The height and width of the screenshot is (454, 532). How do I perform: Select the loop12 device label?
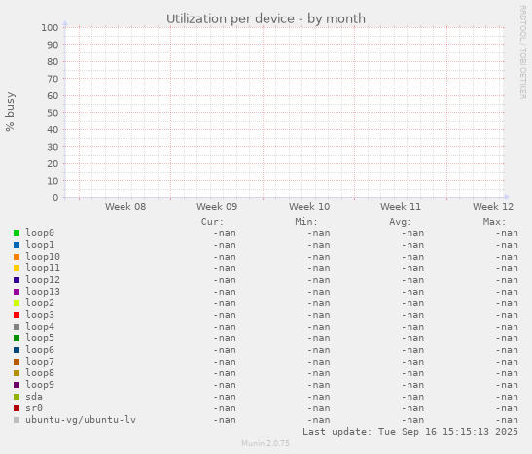(43, 280)
